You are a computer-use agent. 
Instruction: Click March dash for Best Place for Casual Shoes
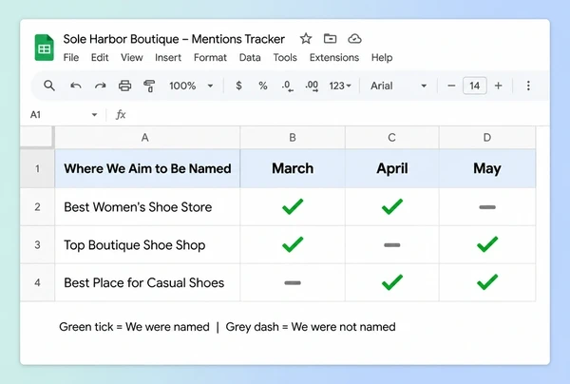coord(293,282)
